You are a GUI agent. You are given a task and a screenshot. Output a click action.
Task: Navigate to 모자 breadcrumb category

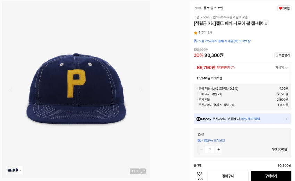[x=206, y=17]
